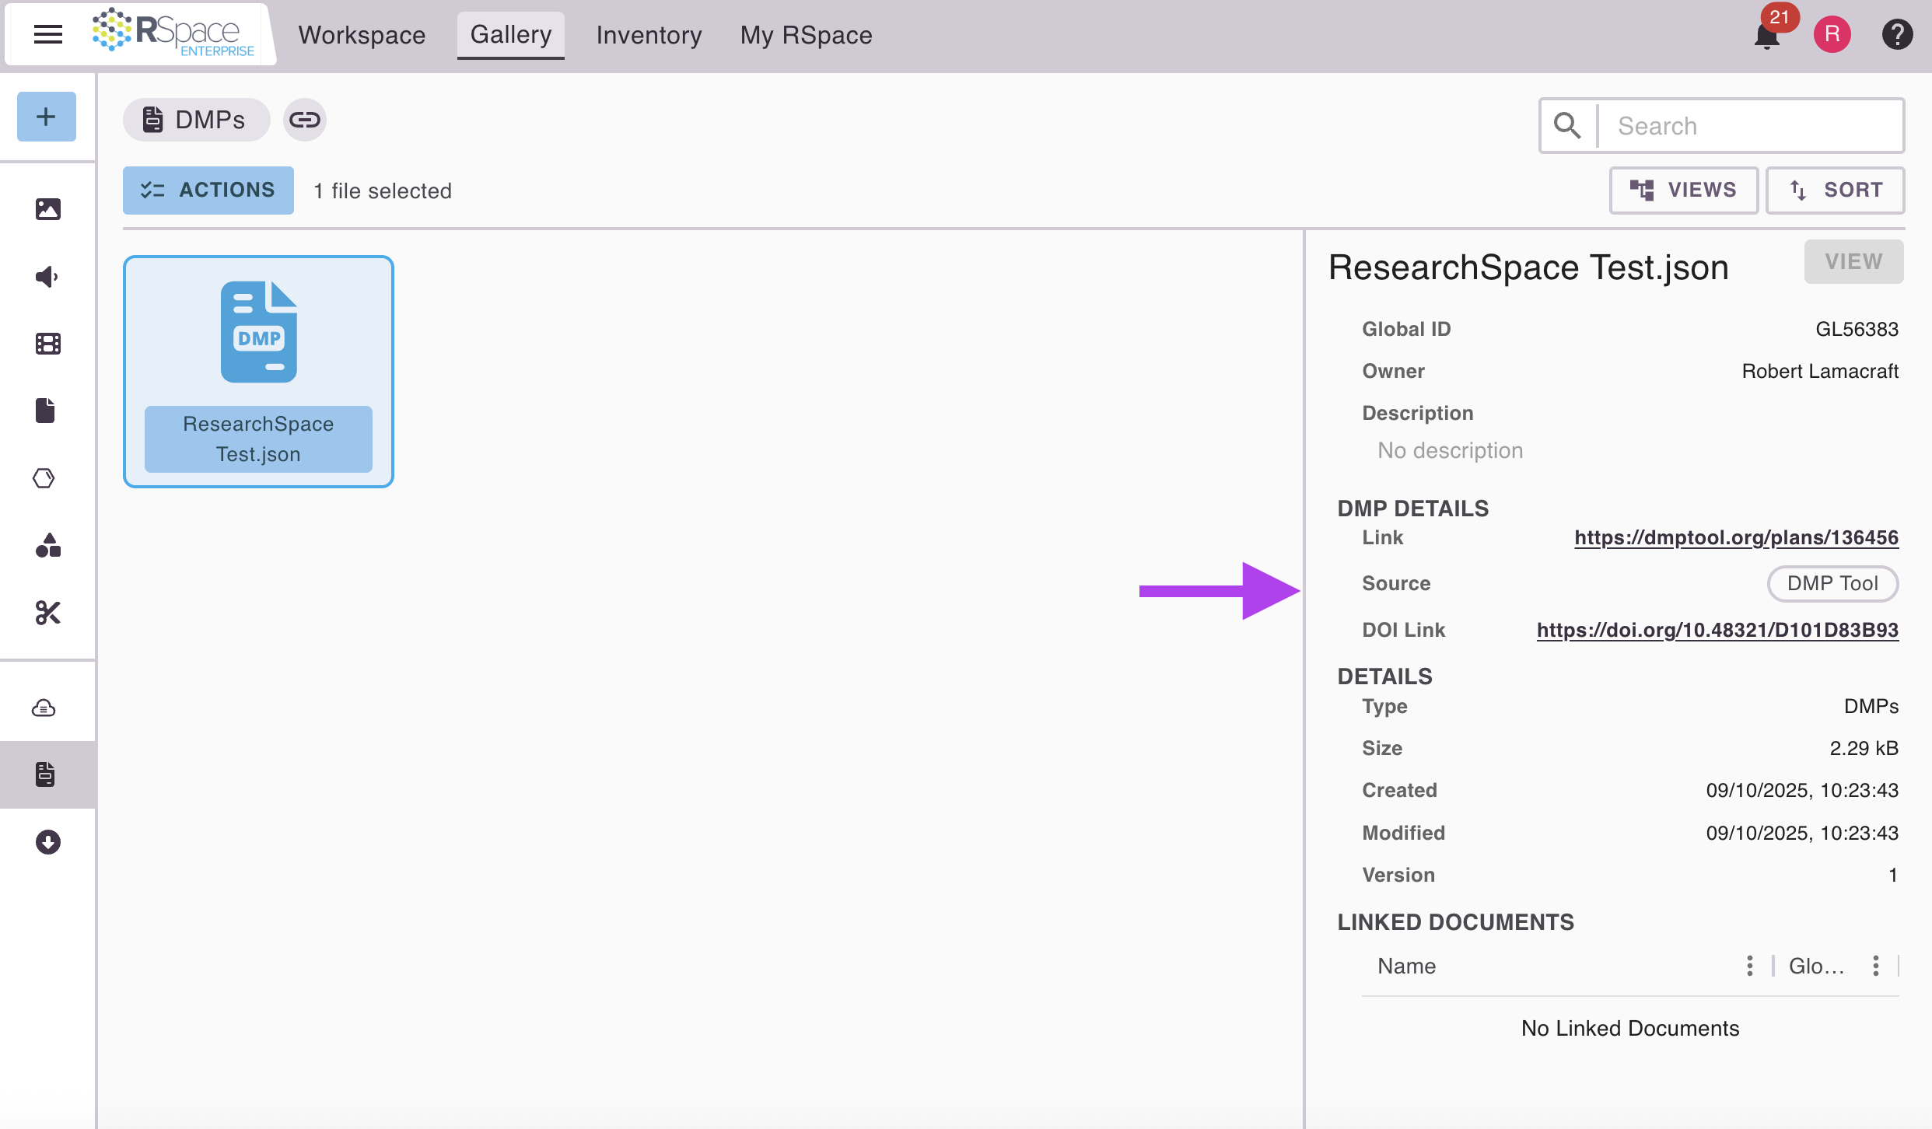This screenshot has height=1129, width=1932.
Task: Open the Chemistry gallery section icon
Action: (44, 478)
